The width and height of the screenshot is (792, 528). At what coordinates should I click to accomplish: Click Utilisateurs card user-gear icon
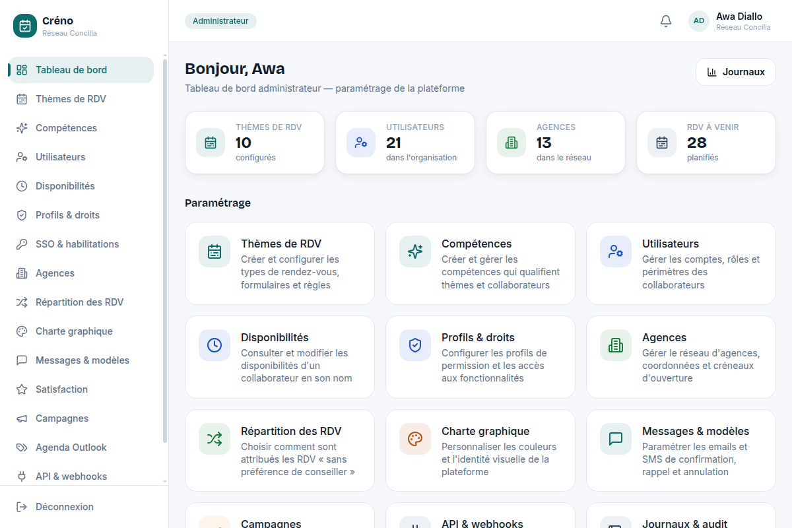616,251
